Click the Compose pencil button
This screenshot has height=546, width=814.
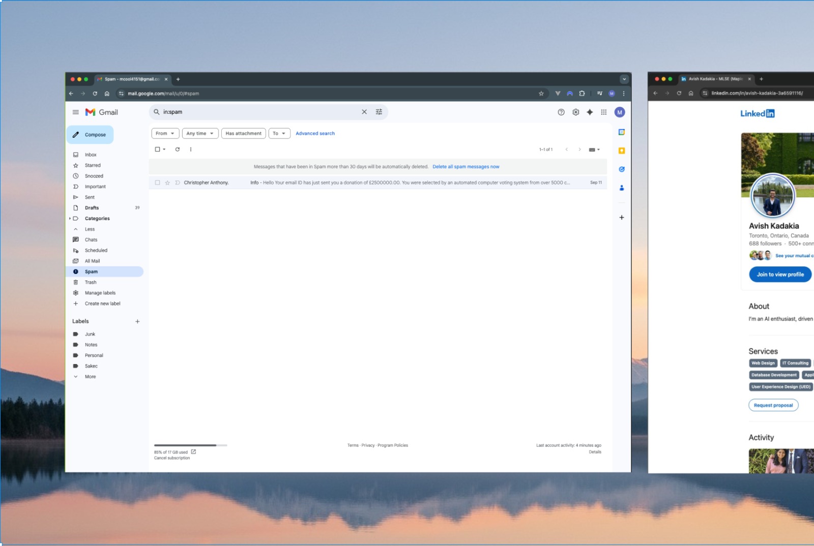coord(90,135)
